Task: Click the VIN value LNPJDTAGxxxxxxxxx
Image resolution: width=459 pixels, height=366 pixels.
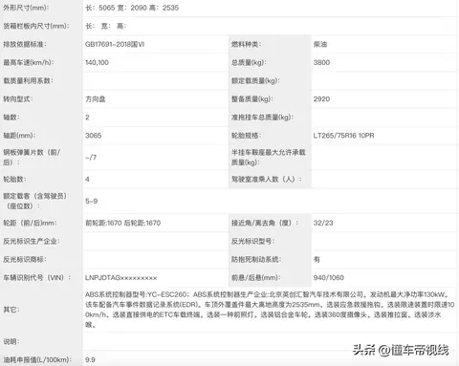Action: tap(120, 278)
